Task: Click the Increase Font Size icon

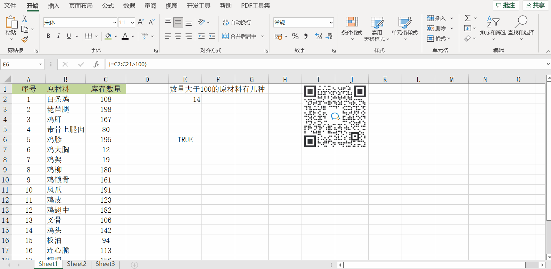Action: [141, 22]
